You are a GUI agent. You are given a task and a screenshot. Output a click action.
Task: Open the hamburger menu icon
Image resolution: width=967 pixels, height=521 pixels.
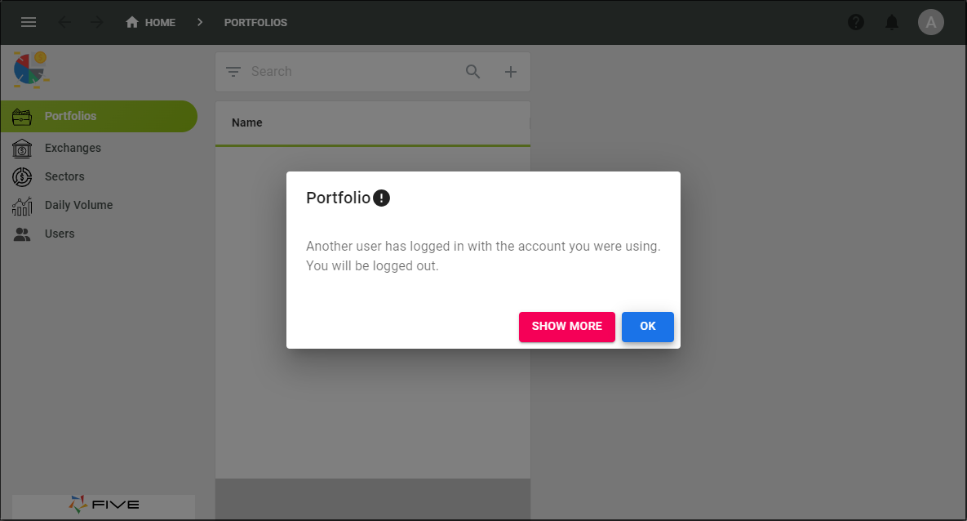(29, 22)
